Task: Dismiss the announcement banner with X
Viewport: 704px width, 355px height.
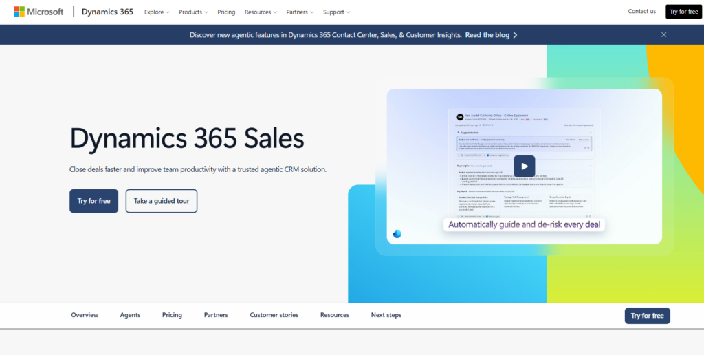Action: tap(663, 34)
